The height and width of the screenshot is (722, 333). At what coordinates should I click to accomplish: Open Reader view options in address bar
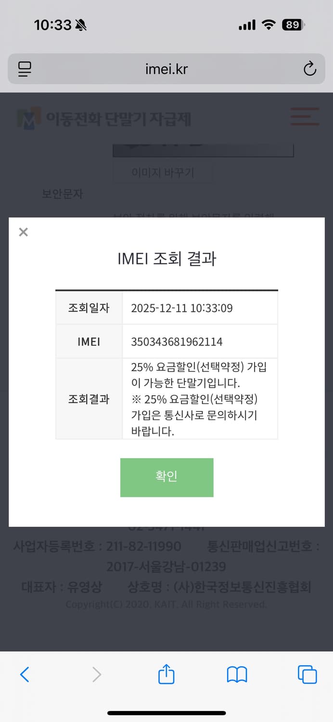pyautogui.click(x=23, y=69)
